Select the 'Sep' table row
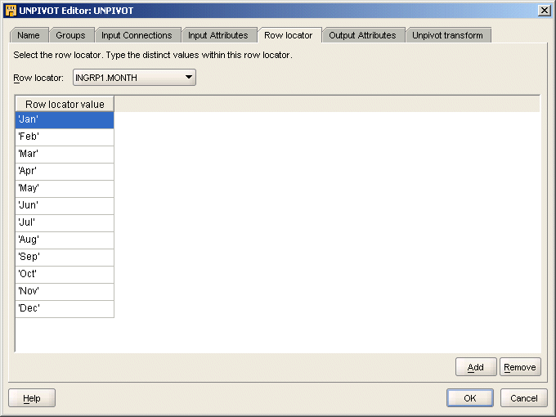This screenshot has height=417, width=556. click(65, 257)
